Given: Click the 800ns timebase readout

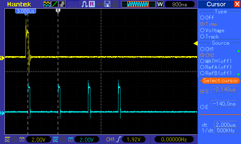Looking at the screenshot, I should point(180,4).
